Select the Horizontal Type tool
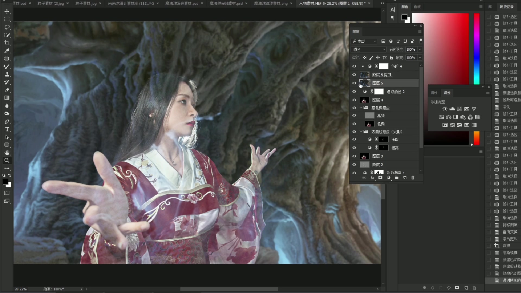 pyautogui.click(x=7, y=129)
